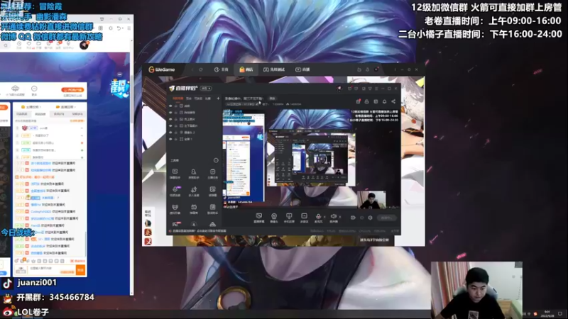Click the gift icon with red dot above preview
The width and height of the screenshot is (568, 319).
358,101
